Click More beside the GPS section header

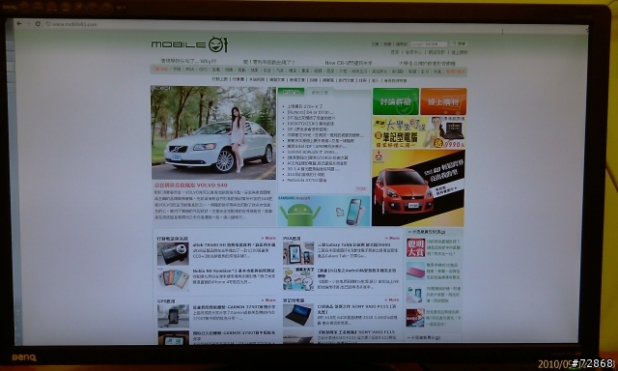coord(268,300)
